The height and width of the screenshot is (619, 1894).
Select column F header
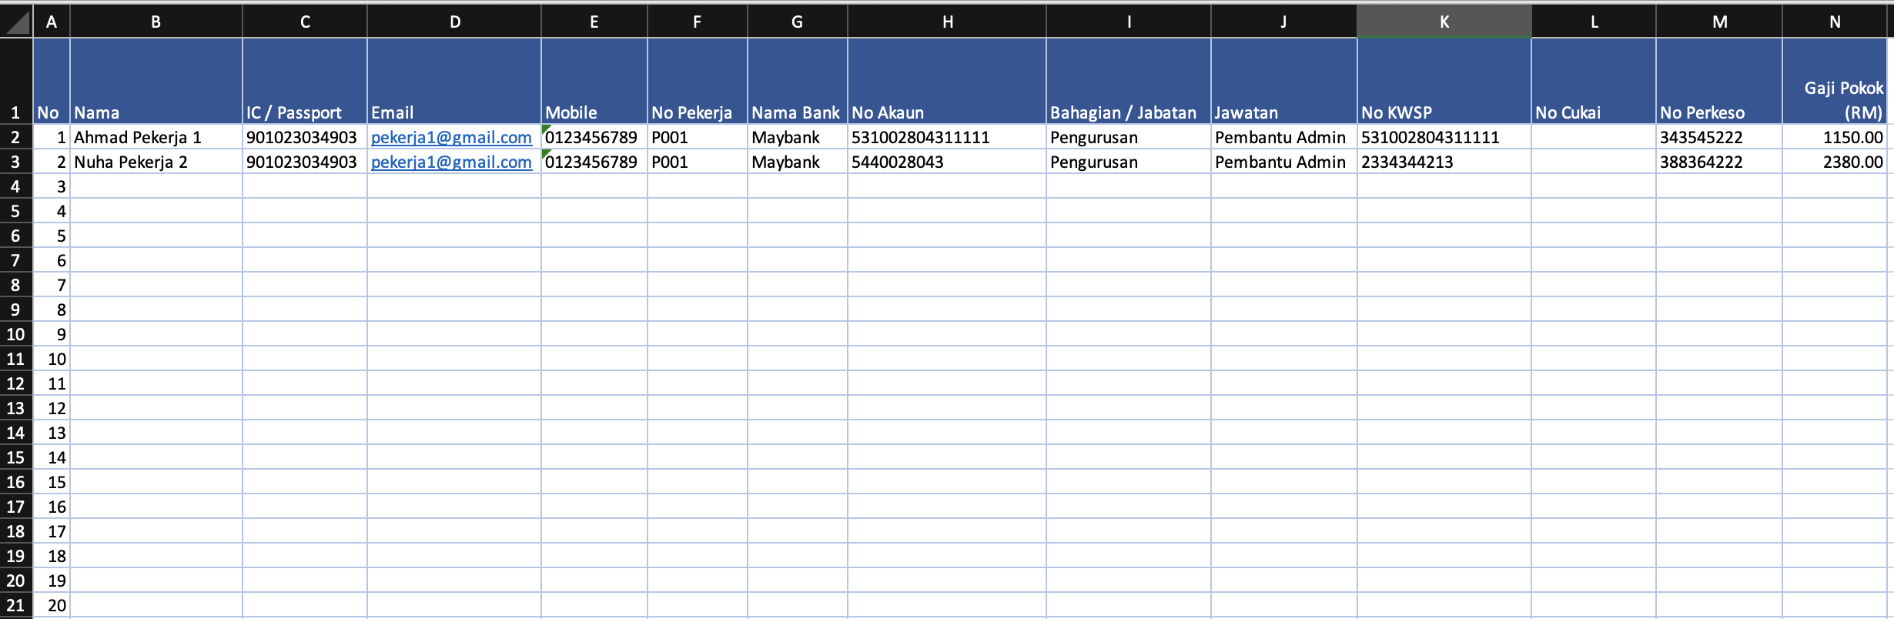pos(698,22)
